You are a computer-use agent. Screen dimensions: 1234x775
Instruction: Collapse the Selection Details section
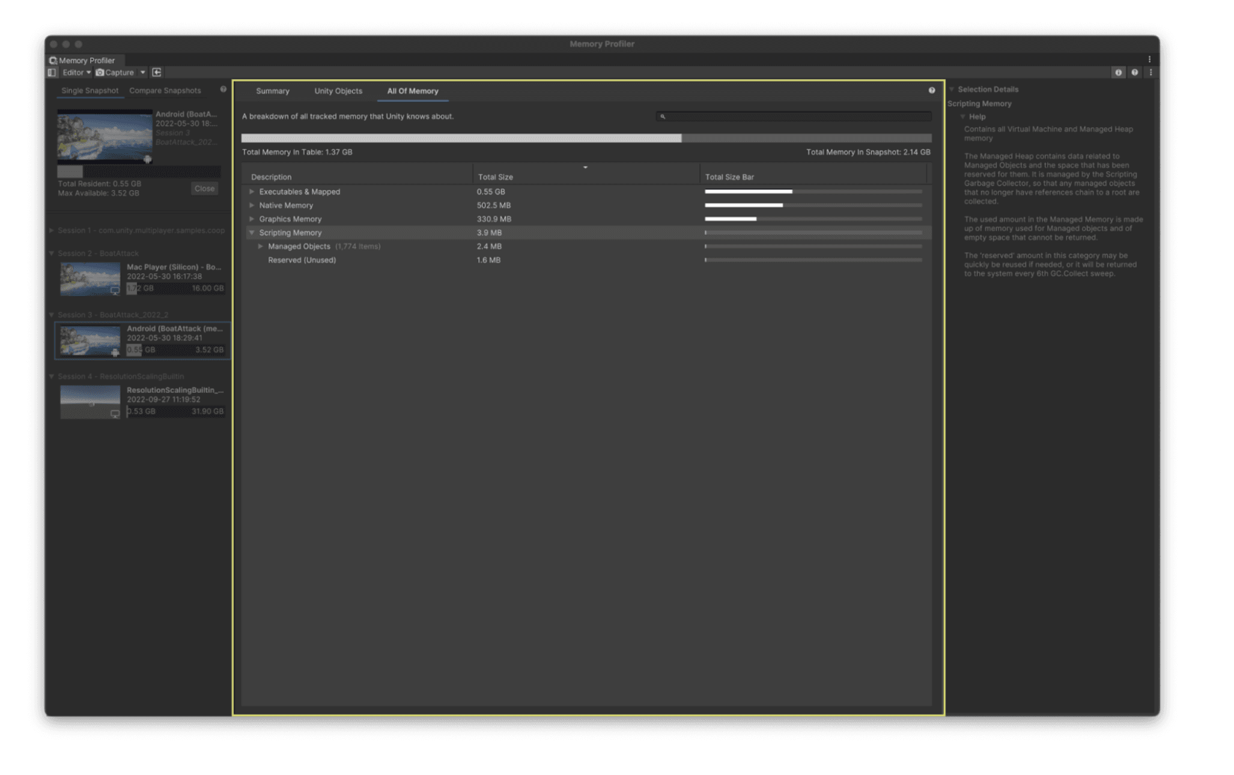pos(952,89)
